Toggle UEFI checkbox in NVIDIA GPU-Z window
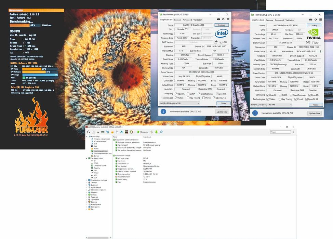Image resolution: width=333 pixels, height=239 pixels. coord(313,43)
